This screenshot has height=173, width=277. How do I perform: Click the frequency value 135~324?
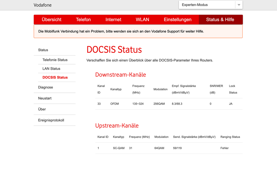click(138, 104)
